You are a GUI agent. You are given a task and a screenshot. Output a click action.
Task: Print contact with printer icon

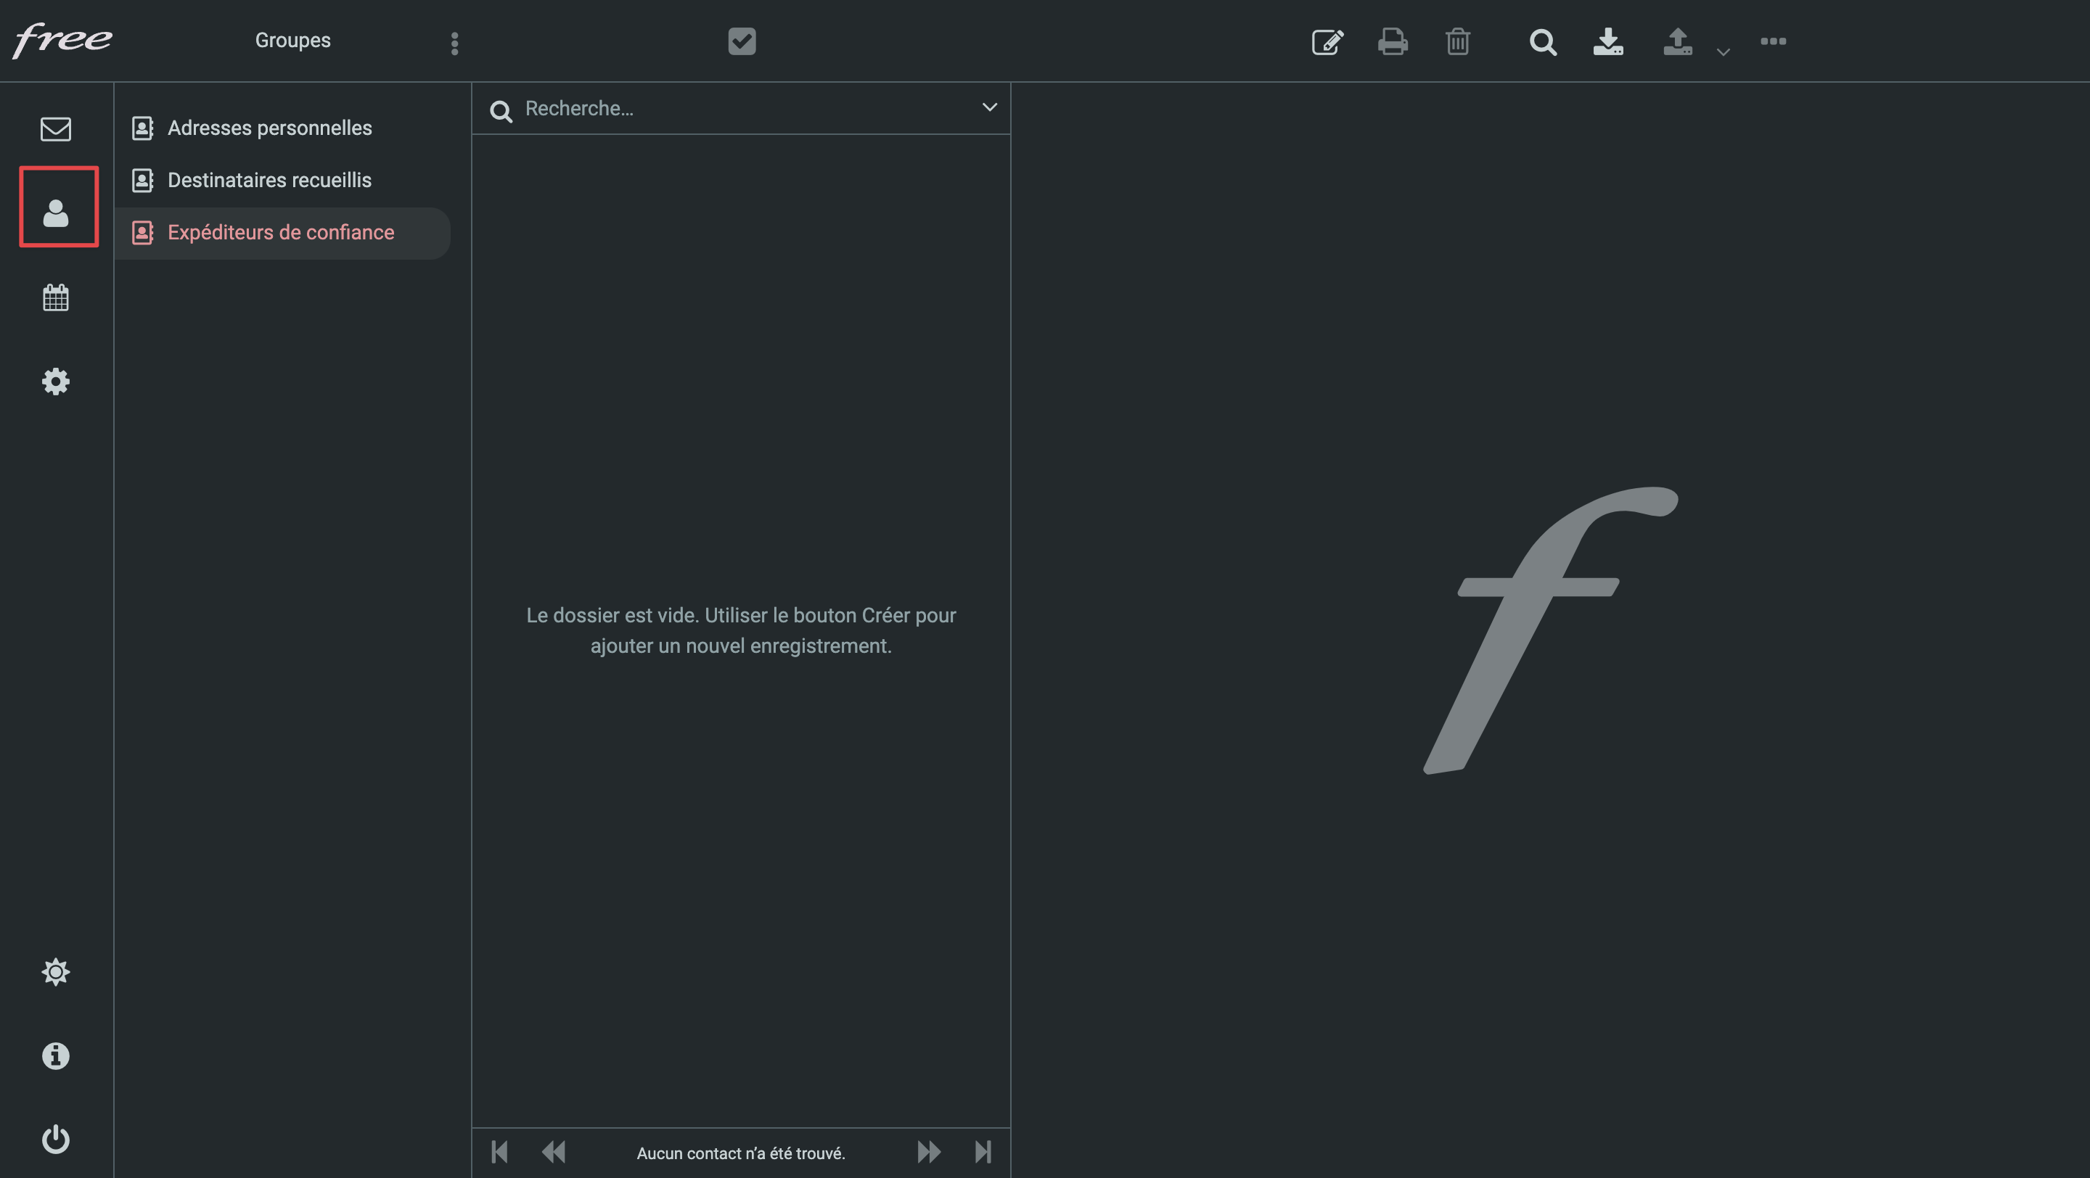point(1393,41)
